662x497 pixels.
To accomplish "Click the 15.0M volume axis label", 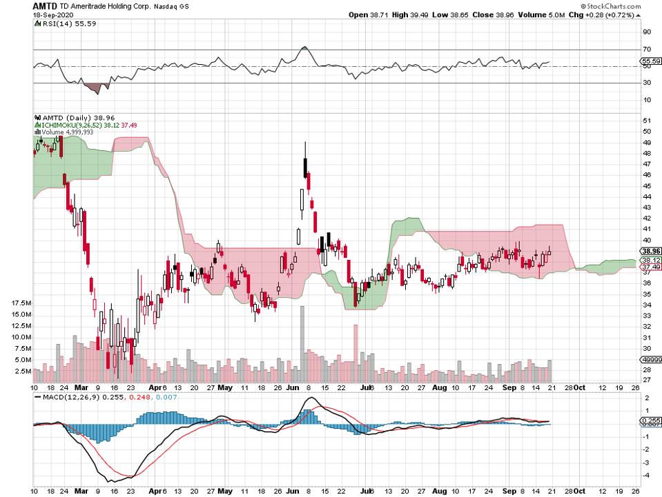I will [x=21, y=314].
